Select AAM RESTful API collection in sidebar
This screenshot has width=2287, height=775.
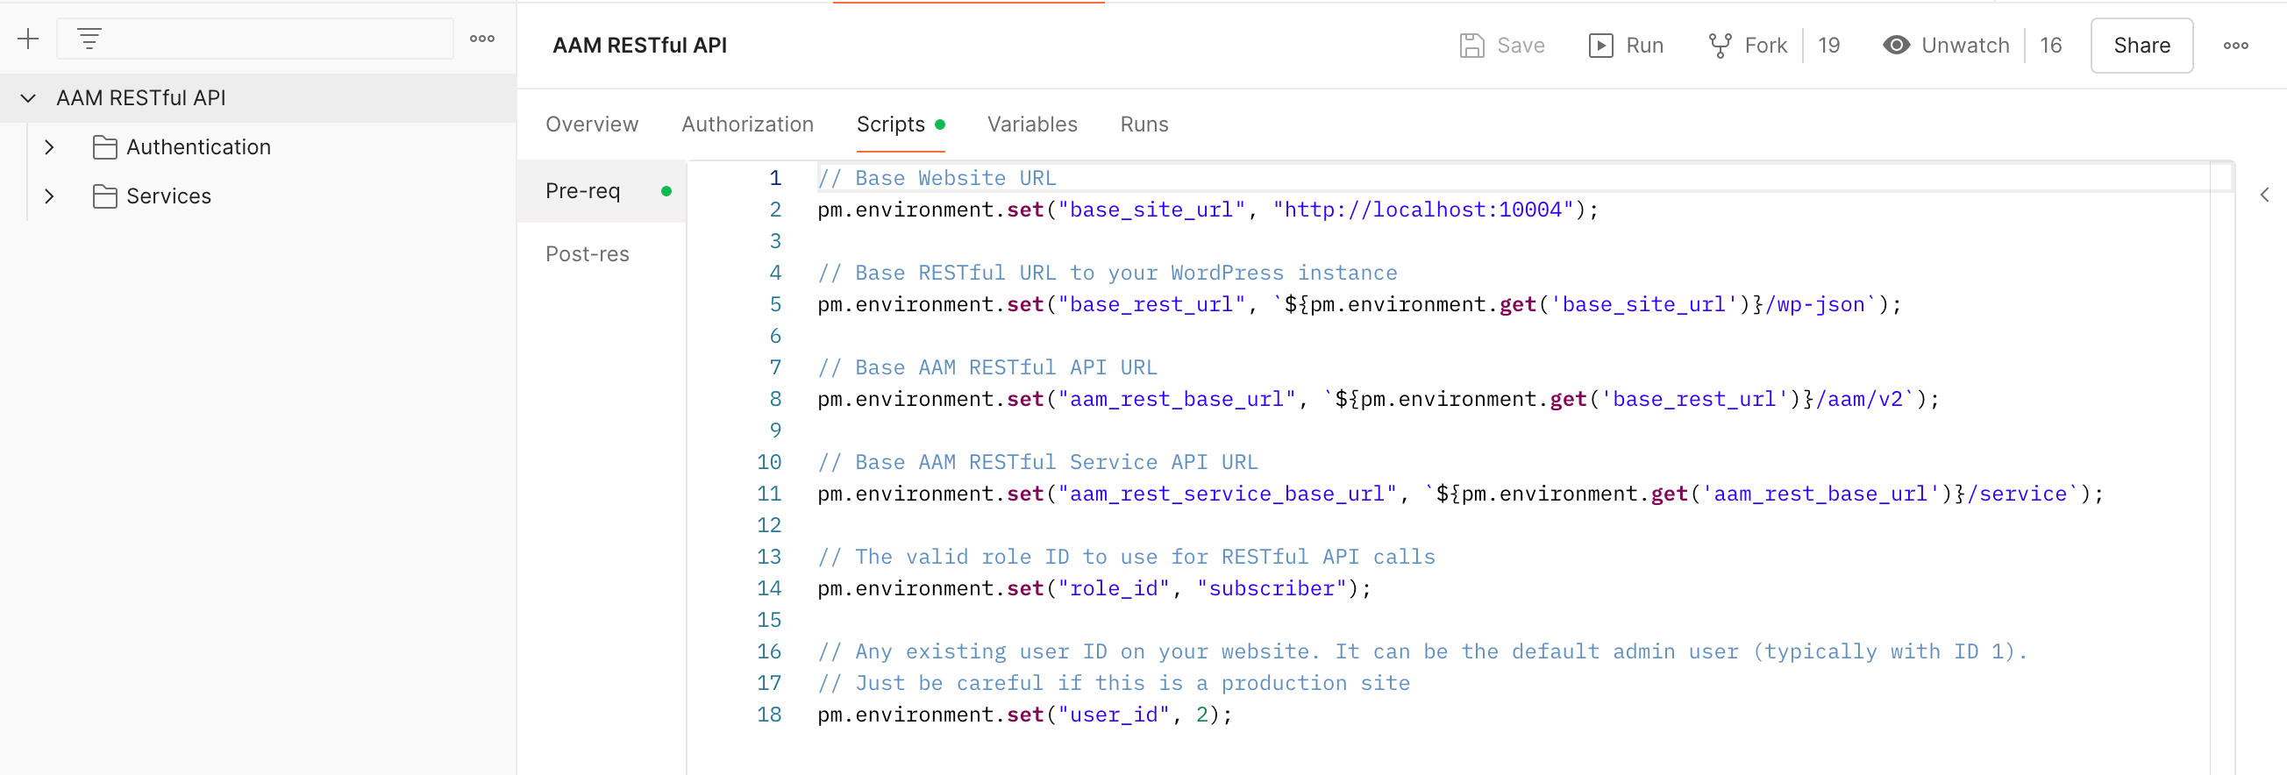pyautogui.click(x=258, y=97)
